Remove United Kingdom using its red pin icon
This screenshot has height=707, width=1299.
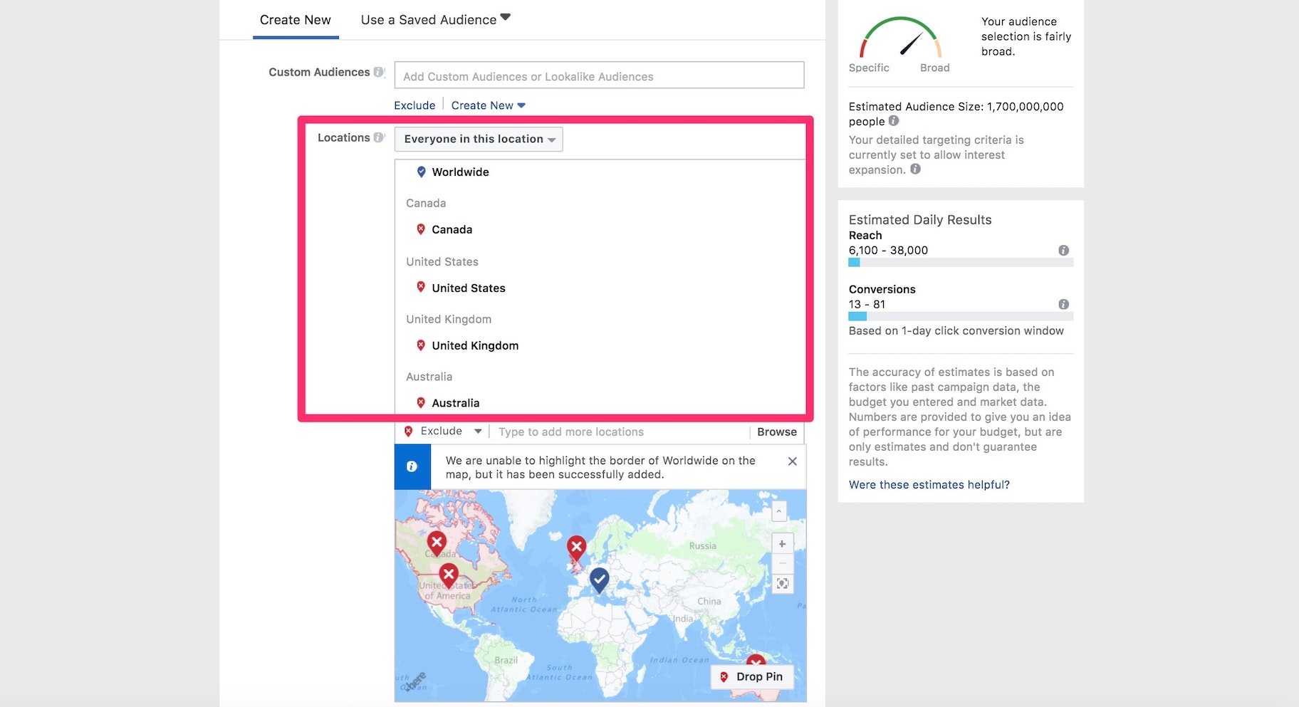420,345
